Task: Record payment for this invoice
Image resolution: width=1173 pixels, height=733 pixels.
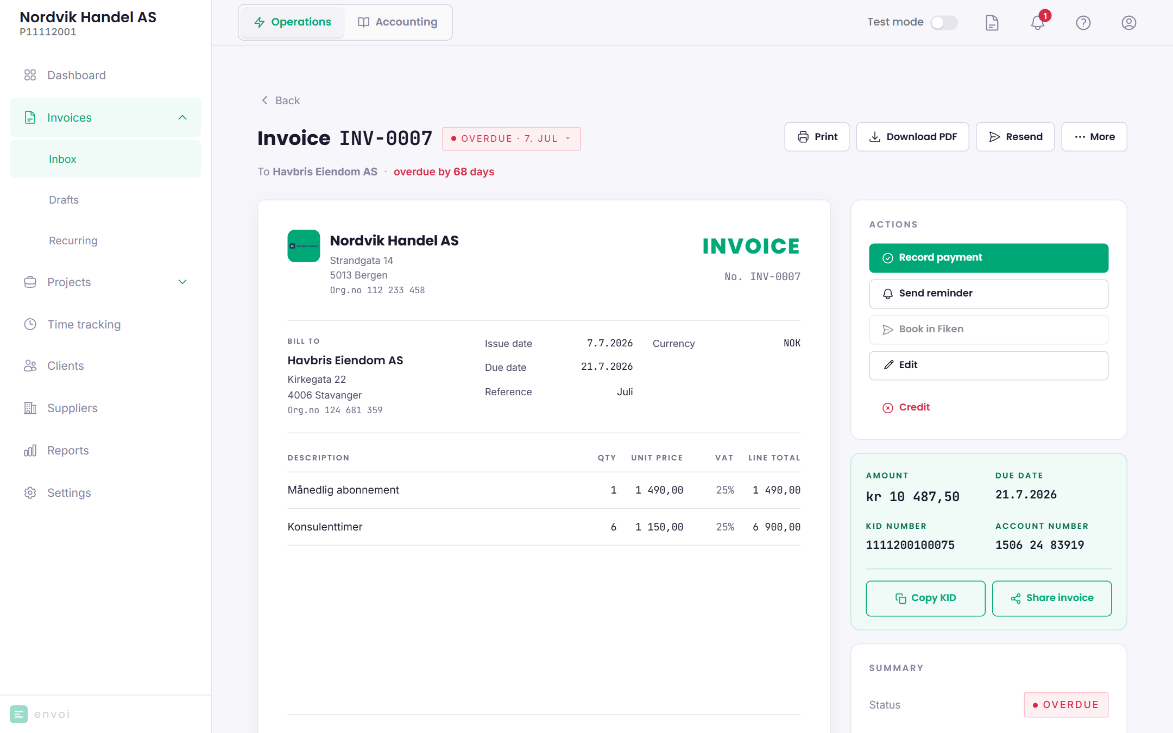Action: coord(989,258)
